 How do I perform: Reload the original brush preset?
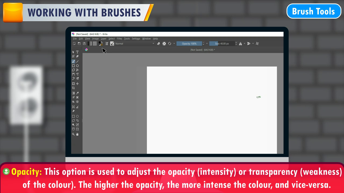click(170, 44)
